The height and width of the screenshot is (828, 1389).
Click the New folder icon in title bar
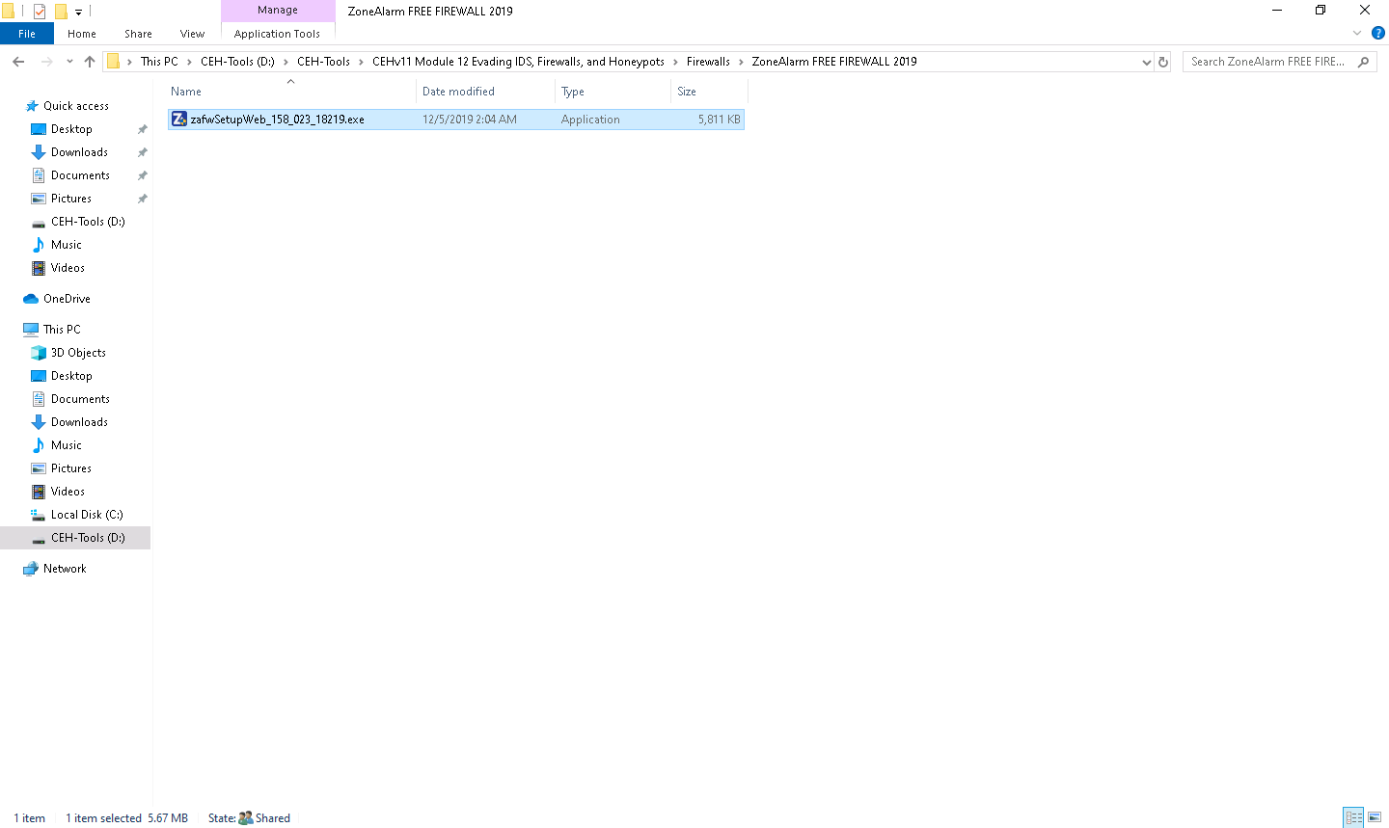point(61,12)
